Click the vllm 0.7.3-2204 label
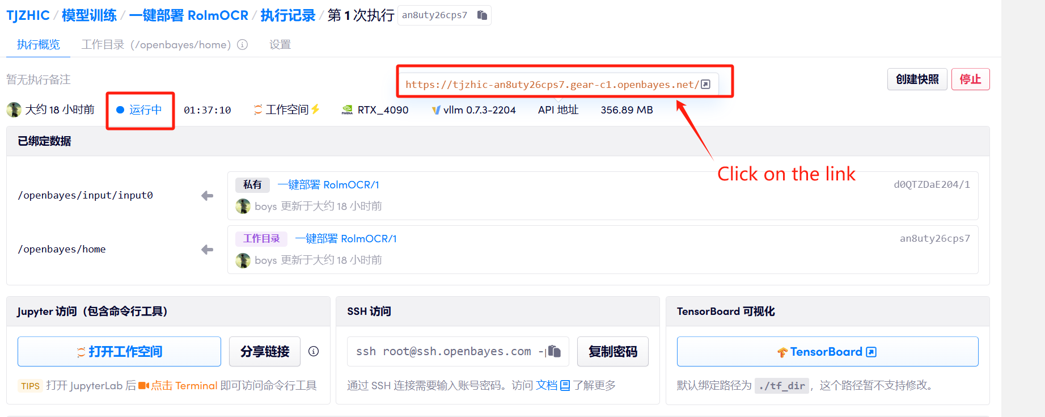The height and width of the screenshot is (417, 1045). [x=479, y=110]
